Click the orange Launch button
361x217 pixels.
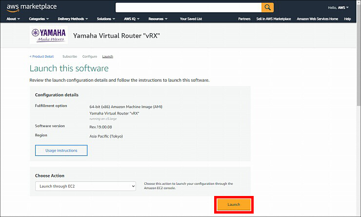(x=234, y=205)
